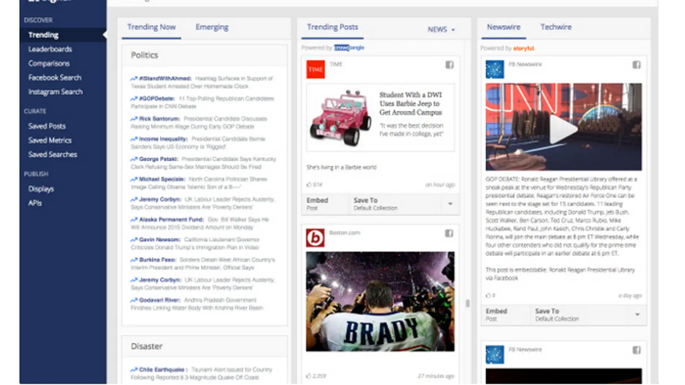Click the TIME logo icon on post

pyautogui.click(x=315, y=70)
